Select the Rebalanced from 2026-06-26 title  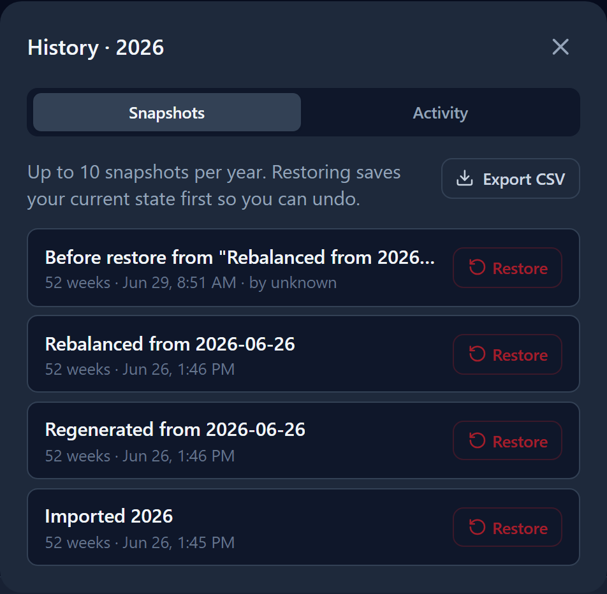[x=170, y=344]
